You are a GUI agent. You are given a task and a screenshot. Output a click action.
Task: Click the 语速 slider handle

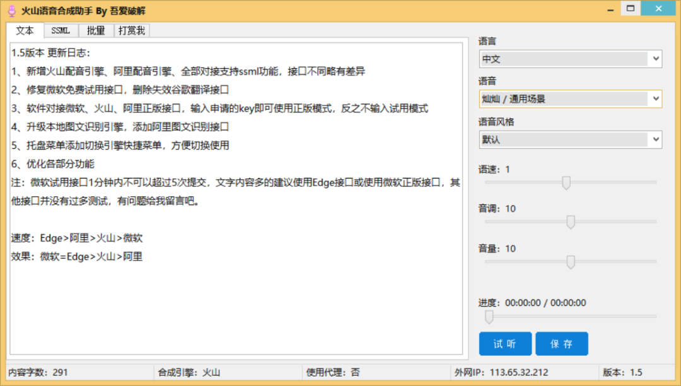566,183
